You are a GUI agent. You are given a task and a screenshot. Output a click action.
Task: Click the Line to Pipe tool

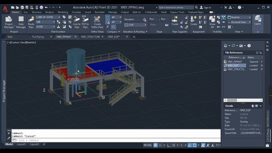pyautogui.click(x=76, y=22)
